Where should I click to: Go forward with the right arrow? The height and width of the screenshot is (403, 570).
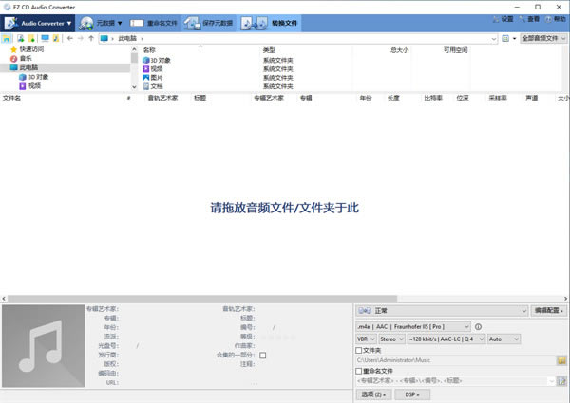pos(81,38)
